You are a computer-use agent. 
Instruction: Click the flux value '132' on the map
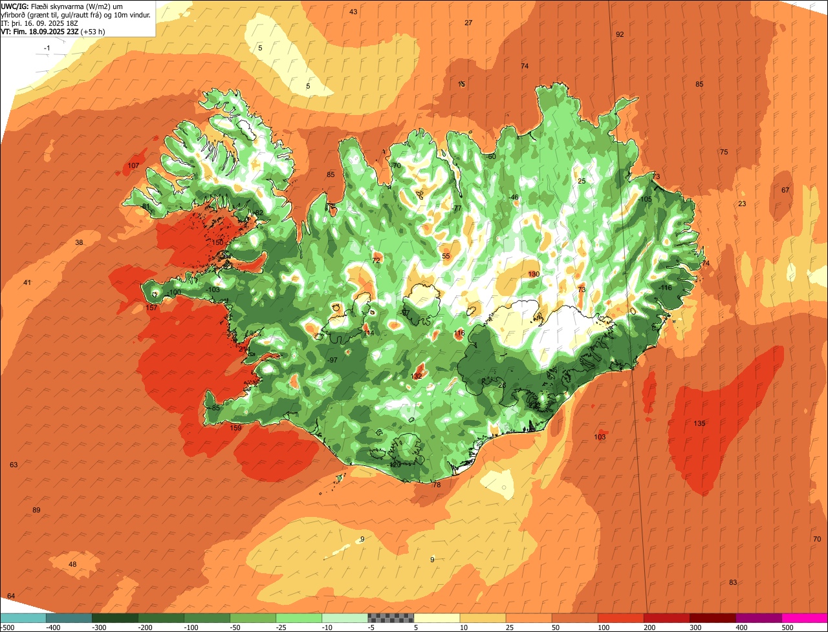pyautogui.click(x=417, y=375)
